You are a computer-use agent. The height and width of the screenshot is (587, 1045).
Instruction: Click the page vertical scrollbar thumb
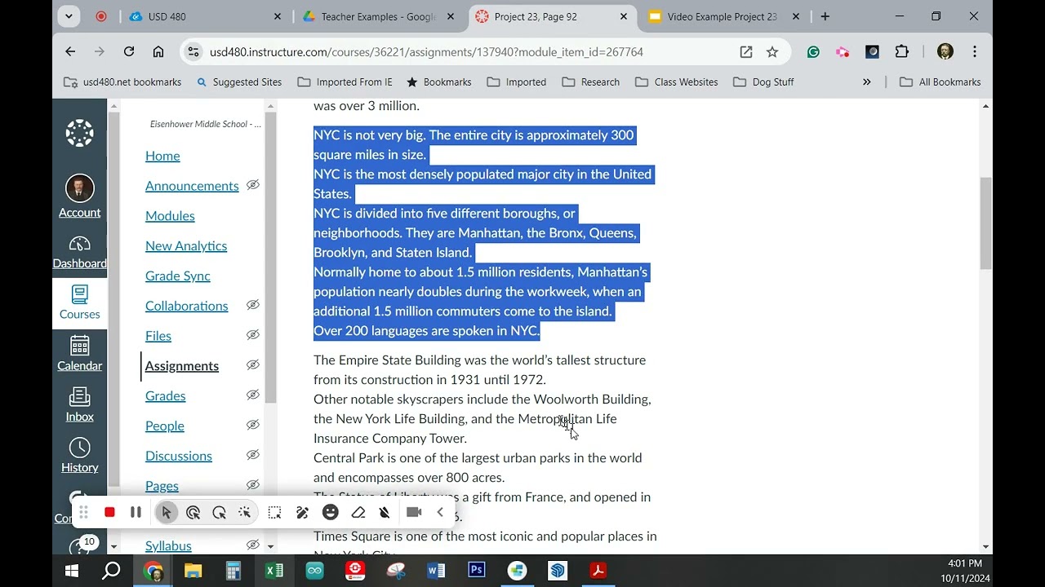tap(985, 223)
